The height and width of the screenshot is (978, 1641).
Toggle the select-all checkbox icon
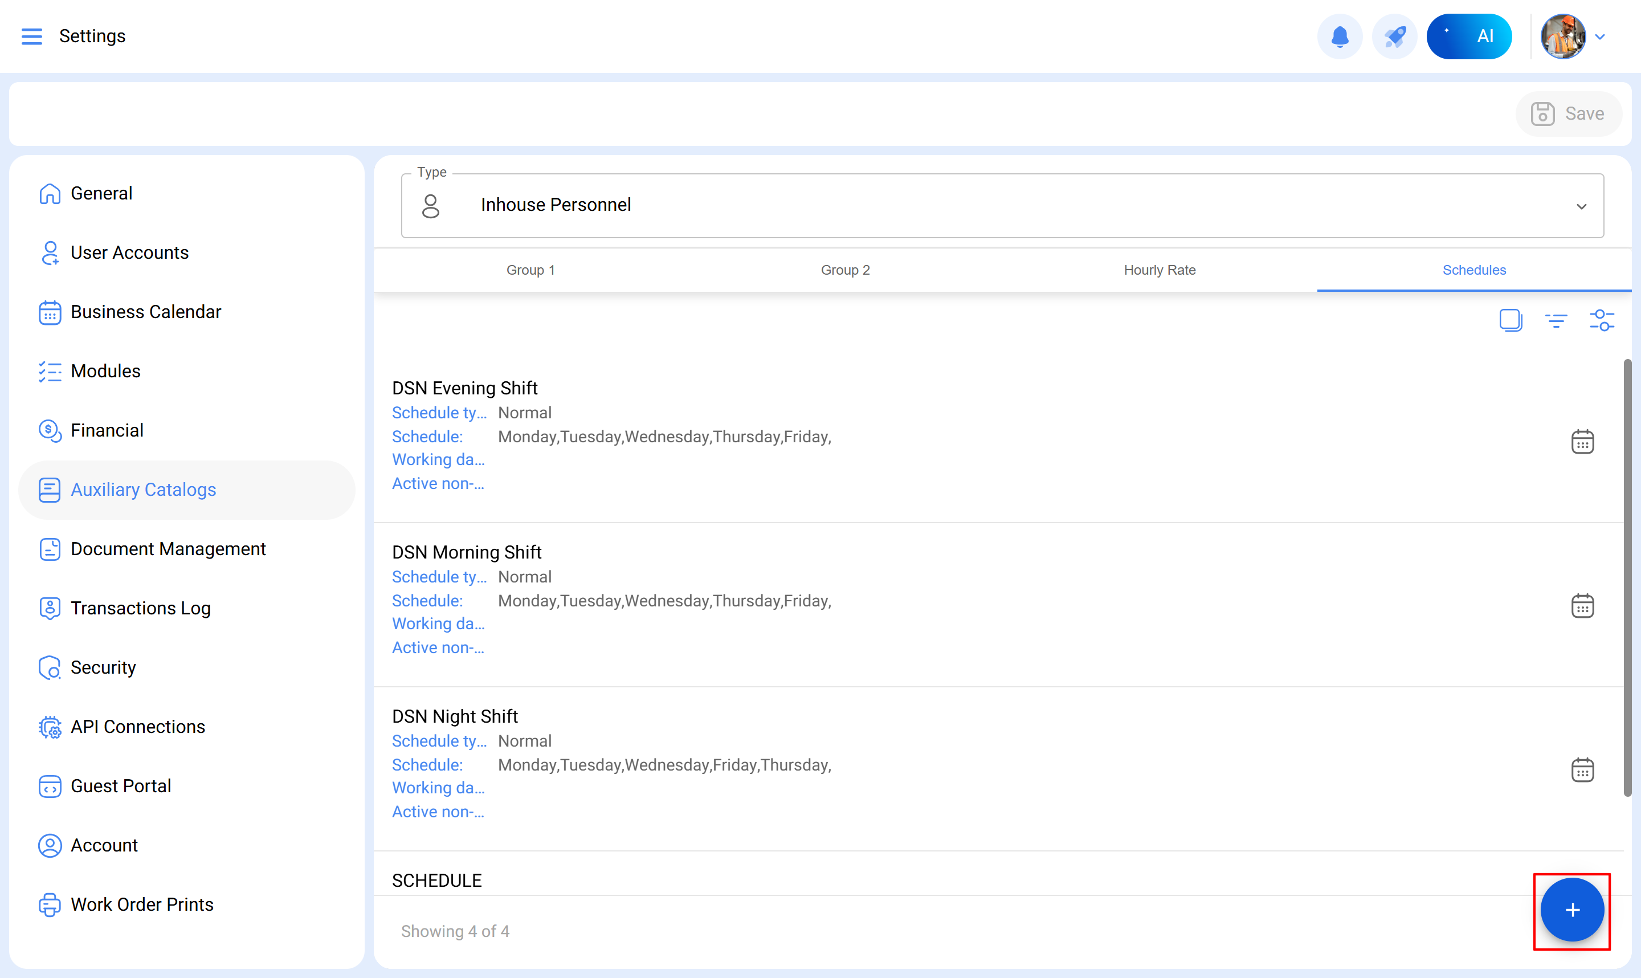pyautogui.click(x=1510, y=320)
